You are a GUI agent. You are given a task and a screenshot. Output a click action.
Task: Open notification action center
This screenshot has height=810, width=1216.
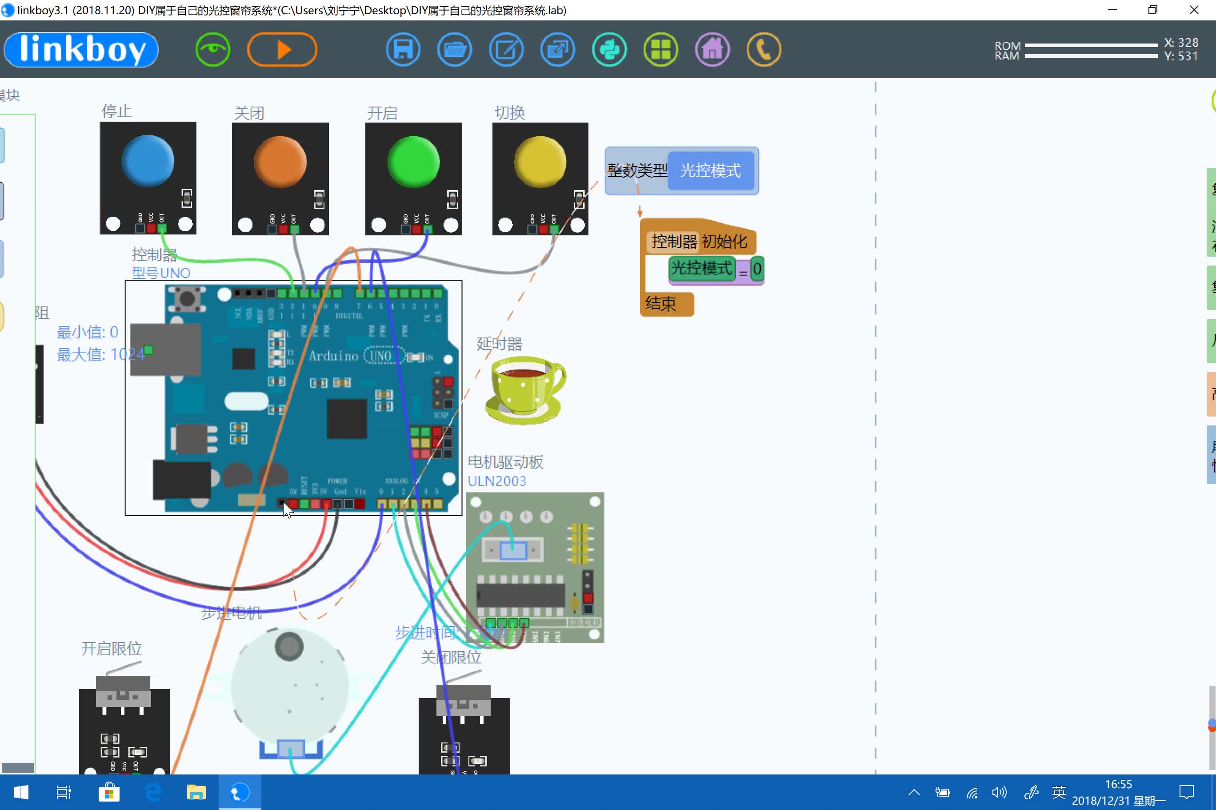[1186, 792]
